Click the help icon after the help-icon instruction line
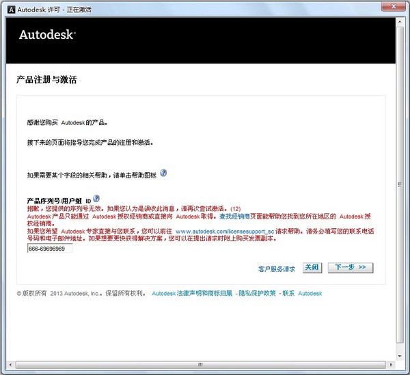This screenshot has width=410, height=375. pos(163,173)
